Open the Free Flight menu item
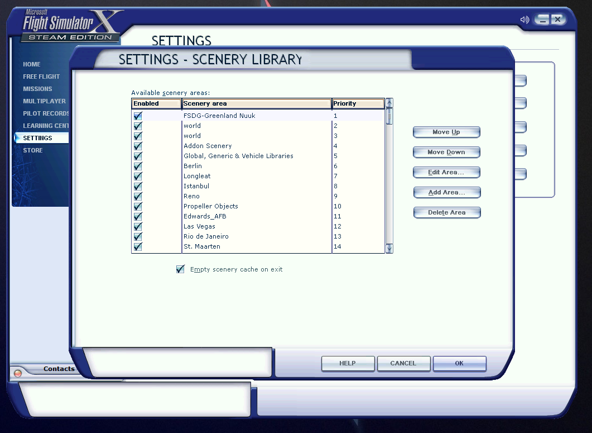The width and height of the screenshot is (592, 433). click(x=41, y=77)
